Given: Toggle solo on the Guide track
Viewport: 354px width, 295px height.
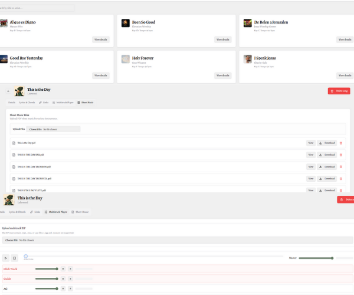Looking at the screenshot, I should 70,278.
